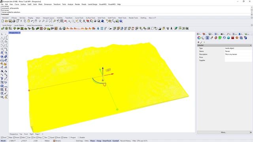This screenshot has height=142, width=253.
Task: Click Record History in status bar
Action: click(126, 141)
